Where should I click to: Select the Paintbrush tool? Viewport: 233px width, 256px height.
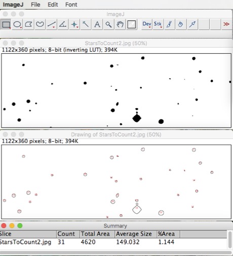pyautogui.click(x=169, y=24)
